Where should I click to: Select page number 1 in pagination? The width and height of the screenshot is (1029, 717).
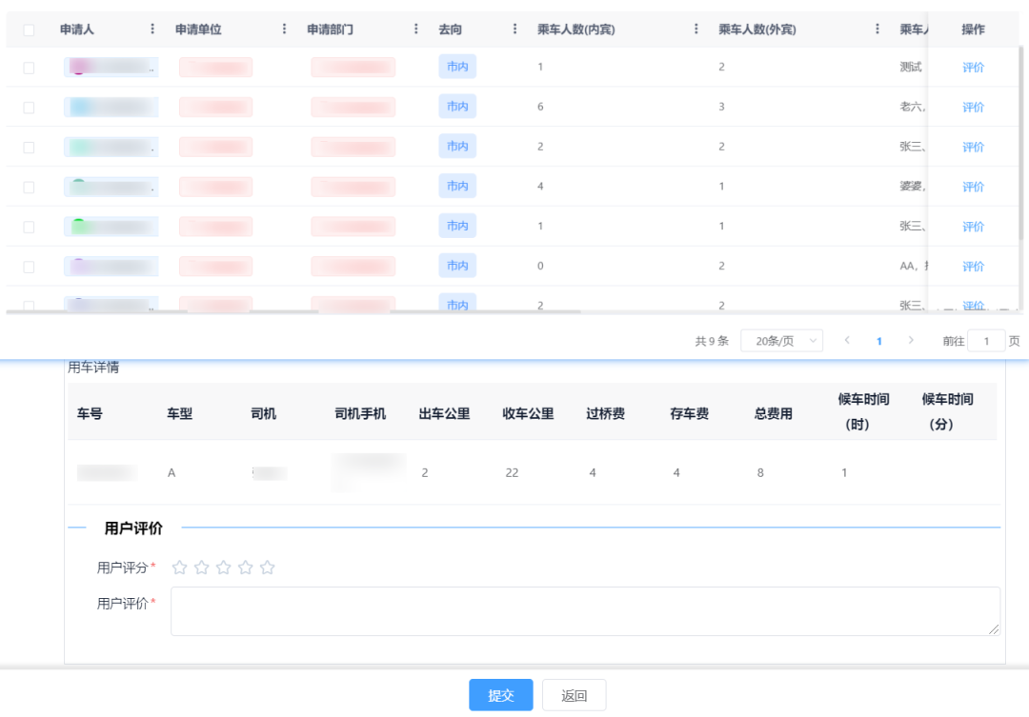(878, 341)
